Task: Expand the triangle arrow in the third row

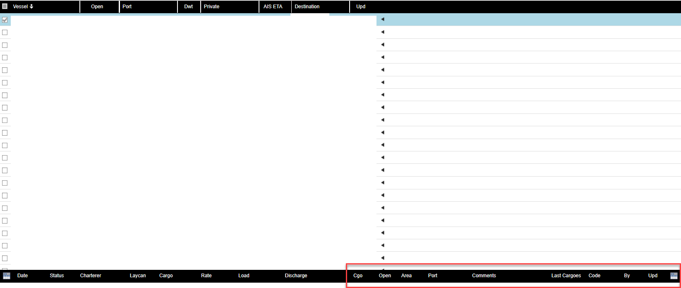Action: [383, 45]
